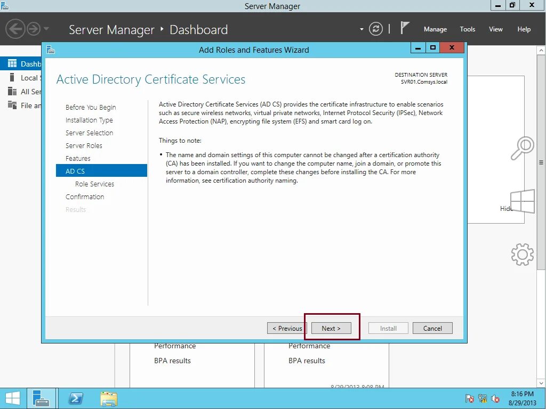The width and height of the screenshot is (546, 409).
Task: Jump to the Confirmation step
Action: click(85, 197)
